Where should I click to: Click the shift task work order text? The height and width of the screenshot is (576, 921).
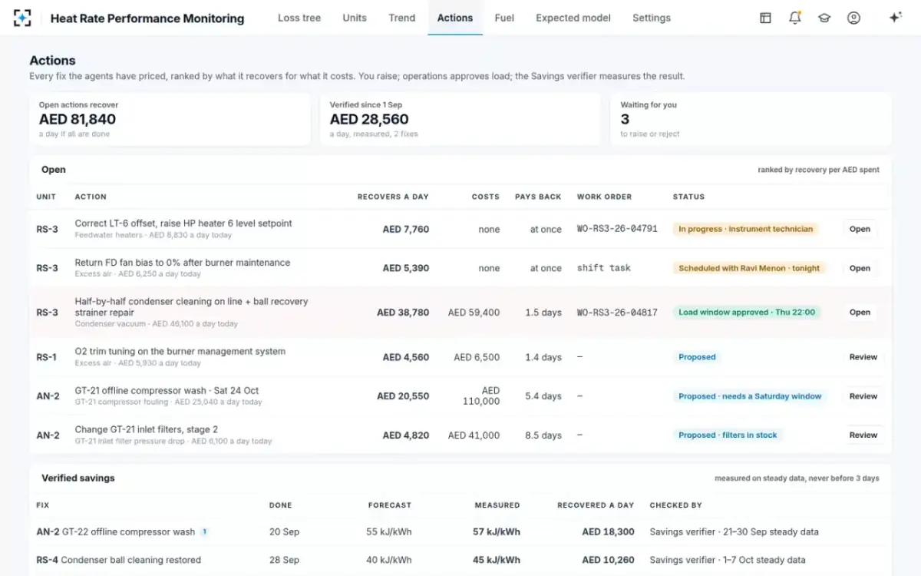point(604,268)
